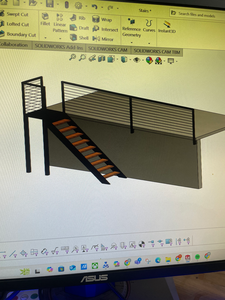Expand the Linear Pattern dropdown arrow
This screenshot has width=225, height=300.
[x=60, y=39]
